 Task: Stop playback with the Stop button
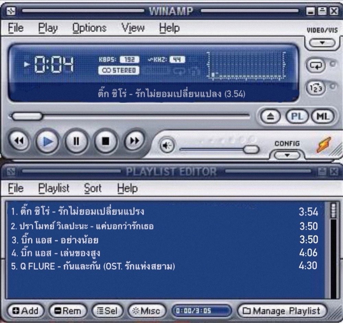[106, 141]
